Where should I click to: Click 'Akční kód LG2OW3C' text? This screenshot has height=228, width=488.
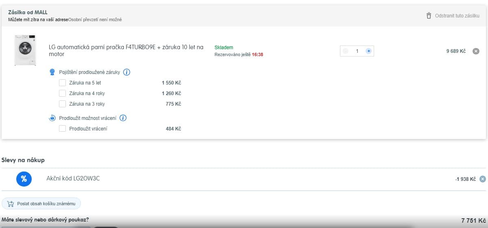pyautogui.click(x=73, y=178)
